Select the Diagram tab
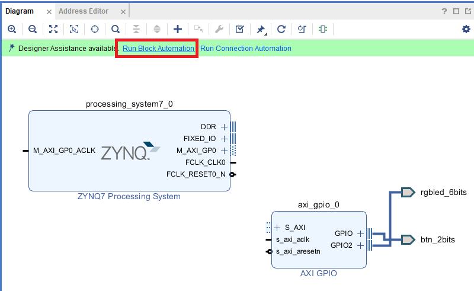The height and width of the screenshot is (291, 474). tap(19, 11)
